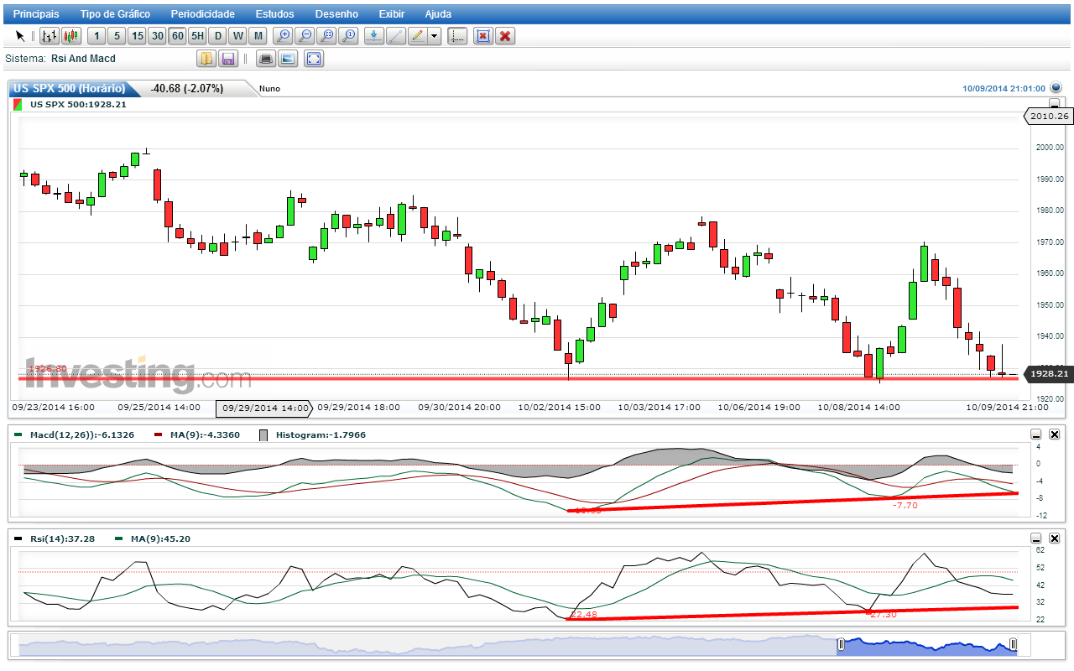Click the US SPX 500 (Horário) tab
1074x671 pixels.
coord(70,88)
